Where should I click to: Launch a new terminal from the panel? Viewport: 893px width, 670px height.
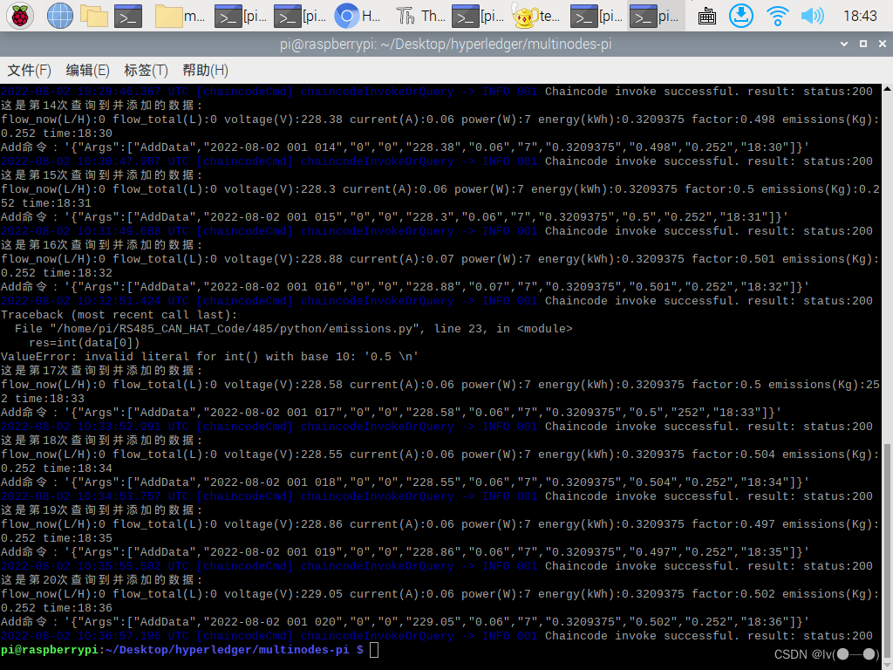129,15
